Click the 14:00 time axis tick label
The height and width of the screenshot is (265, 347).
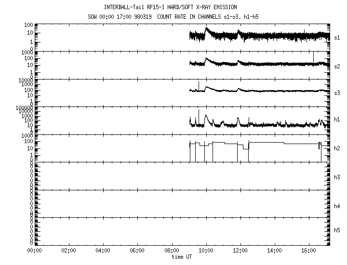pos(275,251)
